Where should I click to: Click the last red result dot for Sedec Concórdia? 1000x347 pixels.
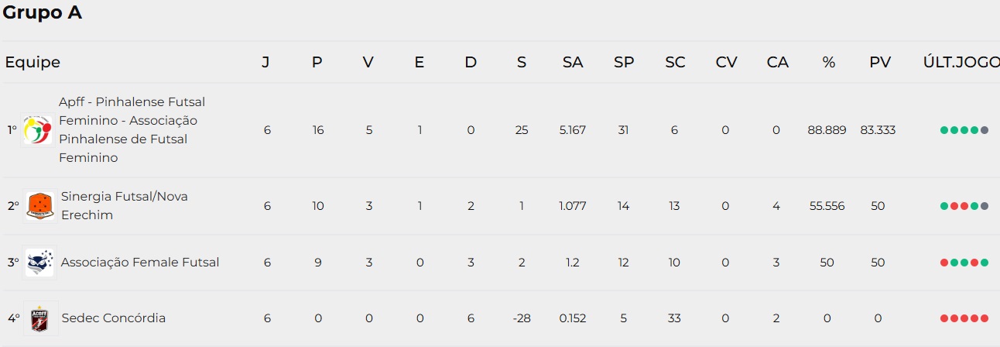pyautogui.click(x=985, y=318)
